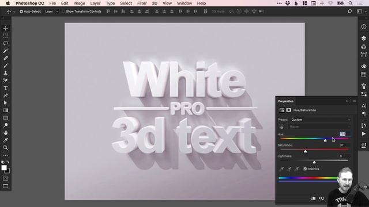Open Move tool preset picker arrow

[14, 11]
